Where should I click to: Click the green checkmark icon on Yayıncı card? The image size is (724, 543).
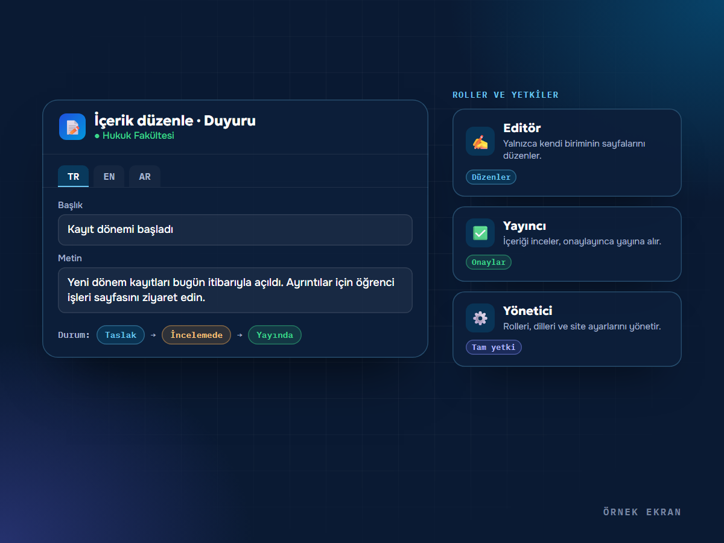[x=480, y=233]
